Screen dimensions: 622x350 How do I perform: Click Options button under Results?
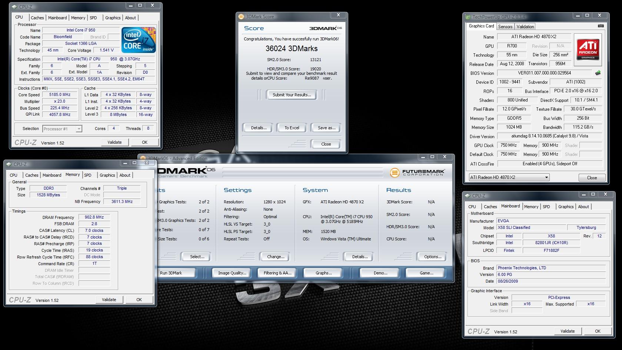433,257
